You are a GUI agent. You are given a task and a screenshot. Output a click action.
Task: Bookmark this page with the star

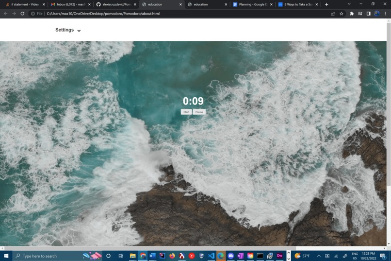pyautogui.click(x=342, y=14)
